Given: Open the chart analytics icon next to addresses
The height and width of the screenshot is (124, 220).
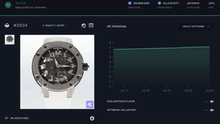Looking at the screenshot, I should tap(84, 26).
